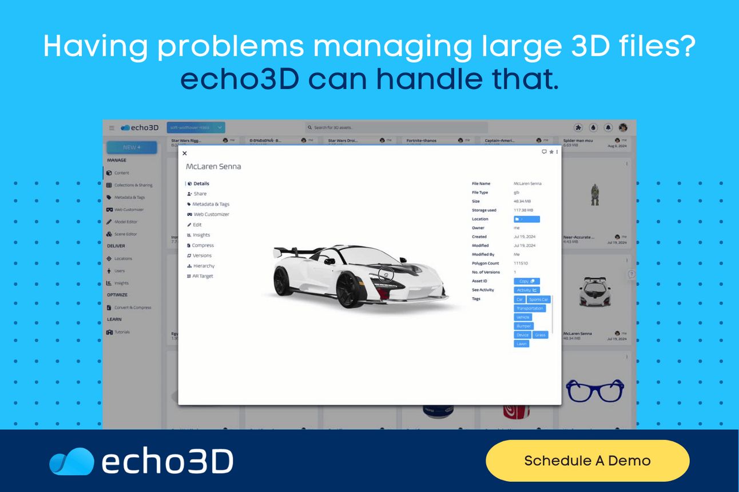Open three-dot menu on Near-Accurate asset card
Image resolution: width=739 pixels, height=492 pixels.
627,164
